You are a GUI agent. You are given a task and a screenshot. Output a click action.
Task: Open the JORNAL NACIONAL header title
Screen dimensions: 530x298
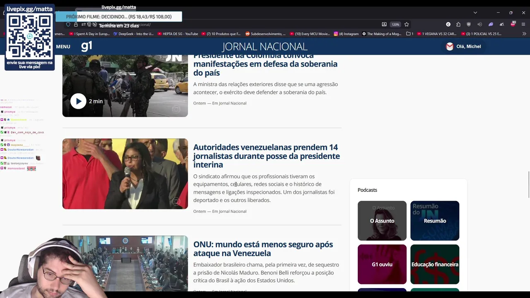pos(265,46)
